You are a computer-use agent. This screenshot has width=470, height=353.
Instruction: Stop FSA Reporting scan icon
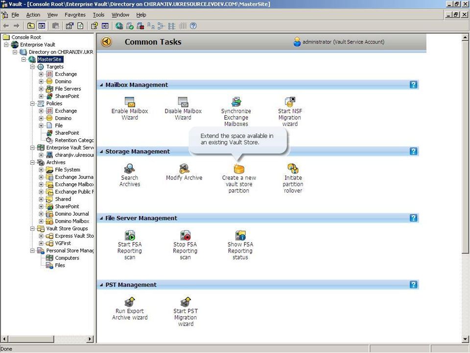(x=185, y=235)
